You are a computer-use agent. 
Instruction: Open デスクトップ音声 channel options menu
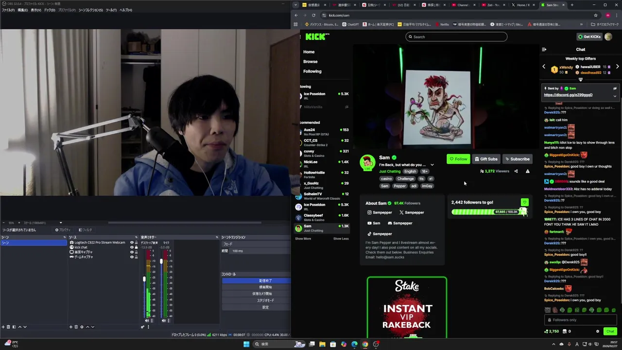152,321
